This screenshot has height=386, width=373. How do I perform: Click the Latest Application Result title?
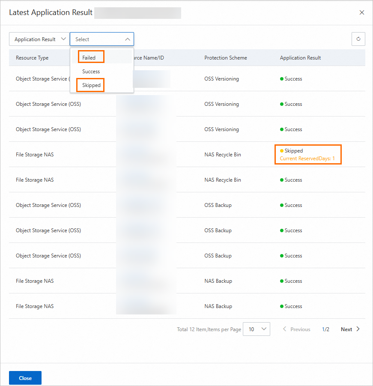tap(51, 12)
